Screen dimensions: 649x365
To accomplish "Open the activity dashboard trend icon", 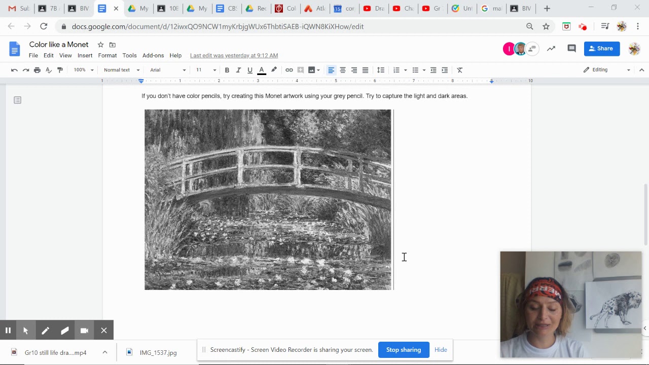I will (x=551, y=49).
